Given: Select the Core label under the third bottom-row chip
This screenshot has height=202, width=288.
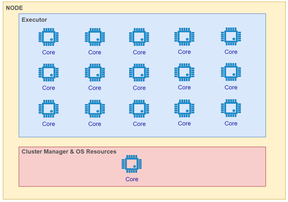Looking at the screenshot, I should tap(139, 124).
